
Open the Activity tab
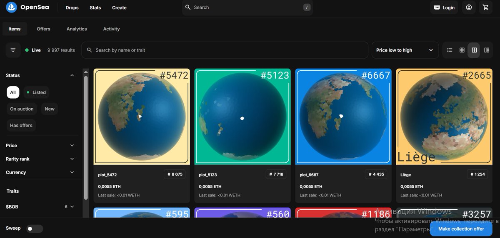point(111,29)
